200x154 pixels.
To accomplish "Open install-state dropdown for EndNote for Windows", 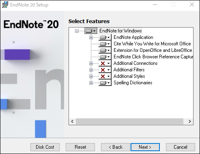I will (91, 31).
